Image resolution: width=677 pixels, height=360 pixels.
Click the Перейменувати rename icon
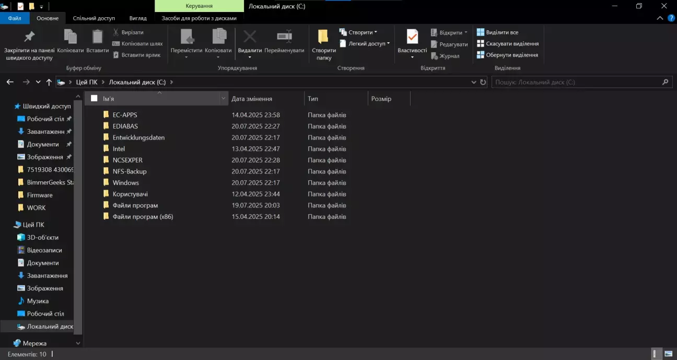point(284,37)
